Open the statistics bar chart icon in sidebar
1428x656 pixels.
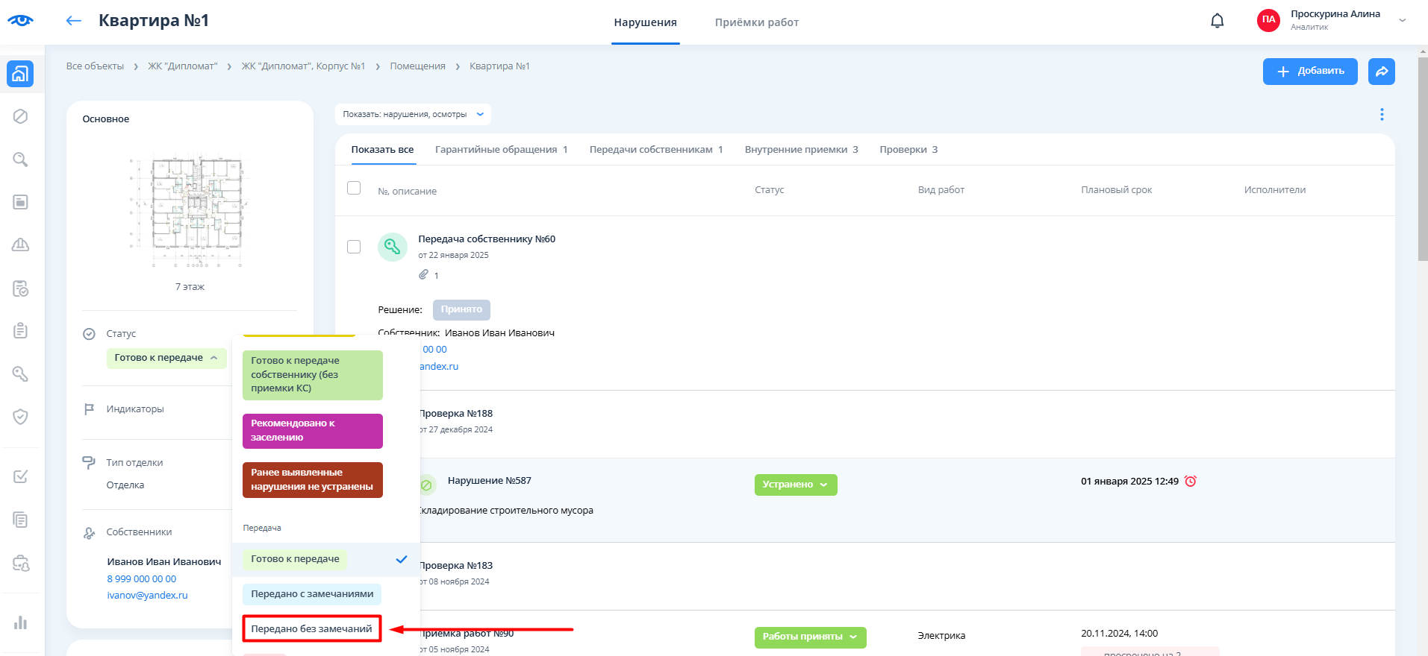20,622
